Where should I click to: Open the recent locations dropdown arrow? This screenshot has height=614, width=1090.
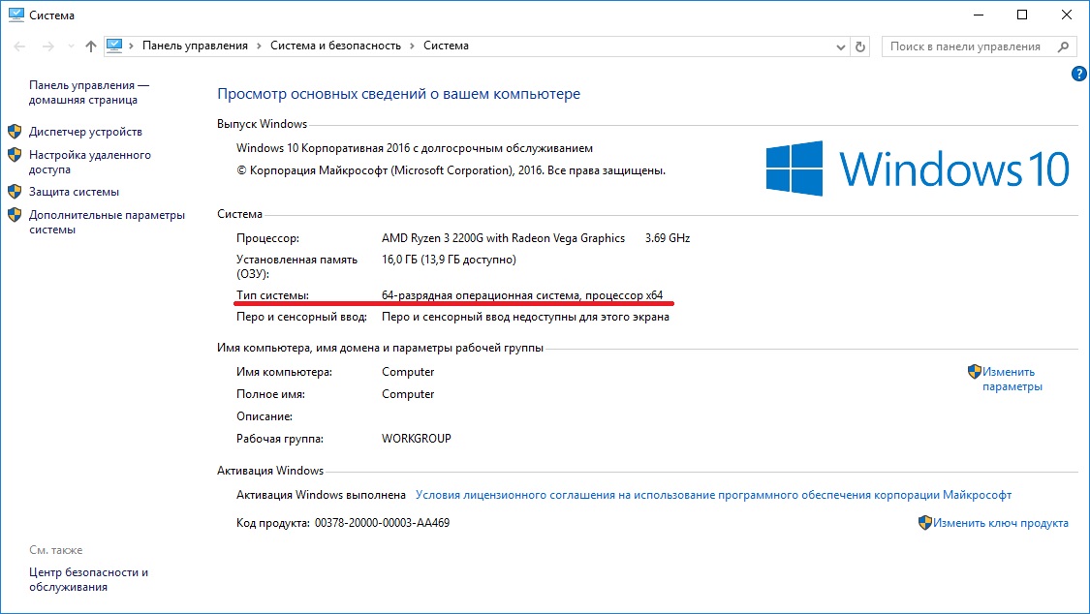[x=70, y=46]
